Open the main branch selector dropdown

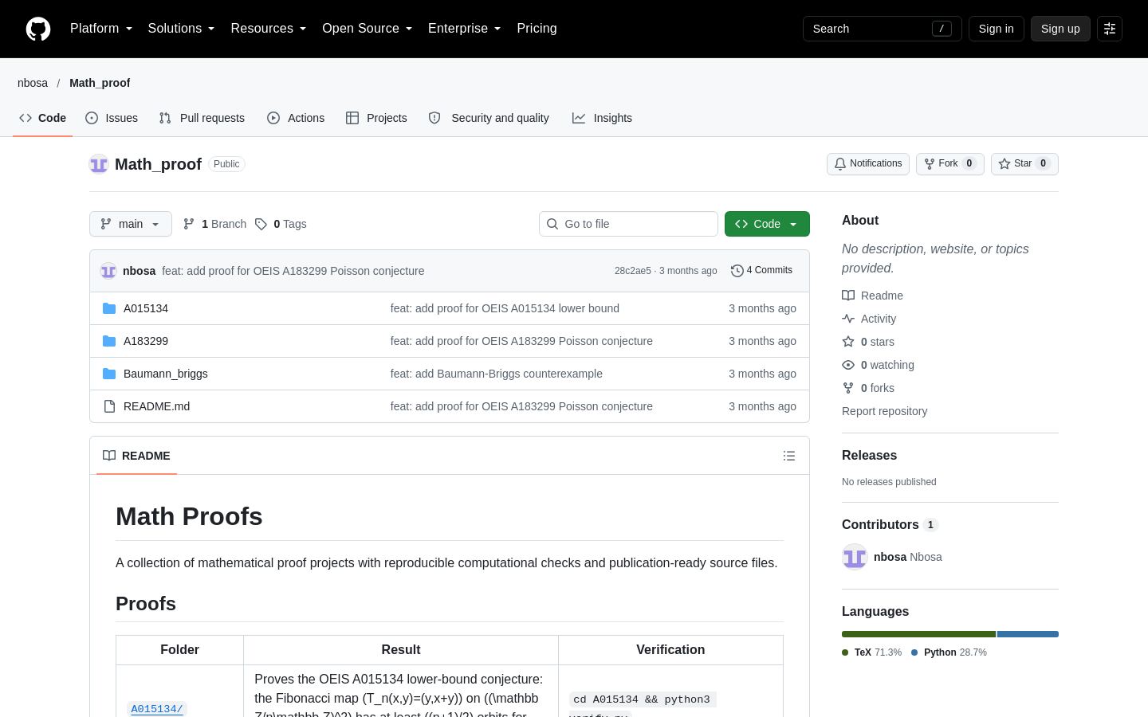[131, 224]
